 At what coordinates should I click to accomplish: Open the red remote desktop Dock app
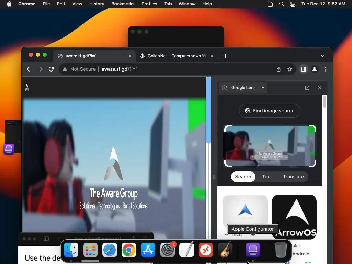pyautogui.click(x=206, y=250)
